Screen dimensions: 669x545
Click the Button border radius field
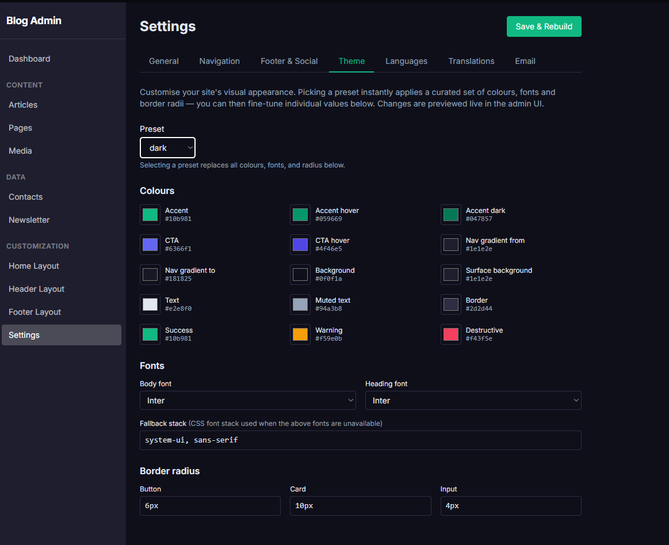pos(210,506)
